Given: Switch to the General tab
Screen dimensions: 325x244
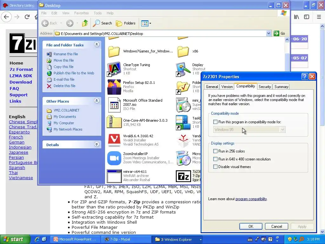Looking at the screenshot, I should 212,87.
